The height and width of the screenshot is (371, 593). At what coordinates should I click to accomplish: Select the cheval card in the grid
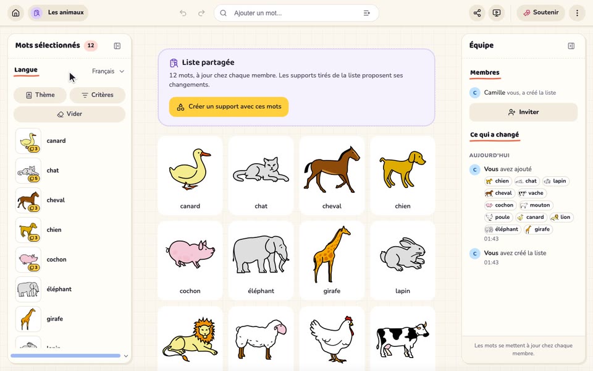(x=332, y=176)
